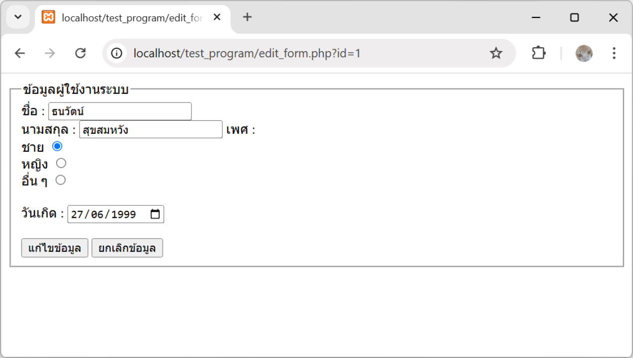Click the browser forward arrow
The image size is (633, 358).
50,53
